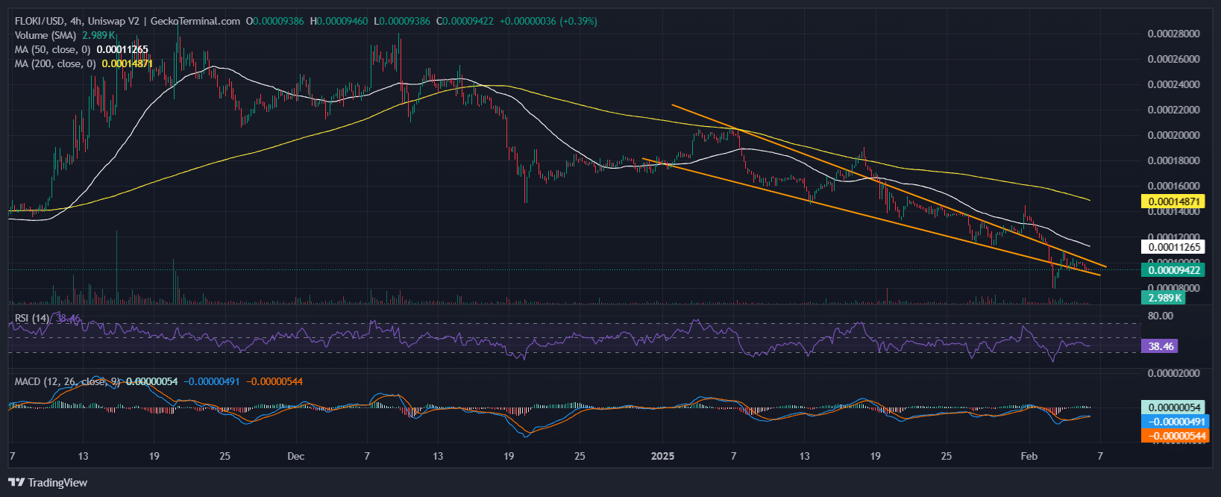Click the 38.46 value beside RSI (14) legend
The width and height of the screenshot is (1221, 497).
(x=69, y=318)
